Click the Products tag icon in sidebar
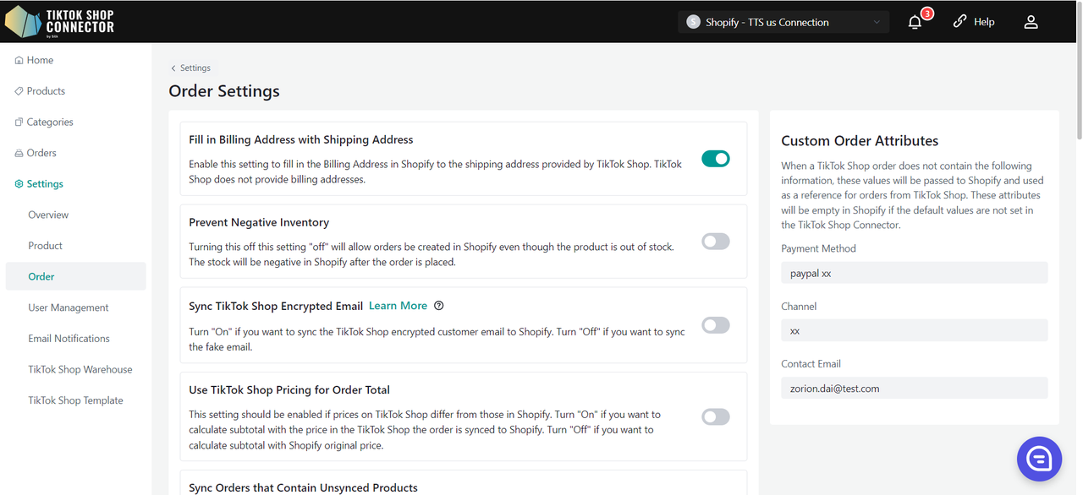The width and height of the screenshot is (1083, 495). click(19, 91)
